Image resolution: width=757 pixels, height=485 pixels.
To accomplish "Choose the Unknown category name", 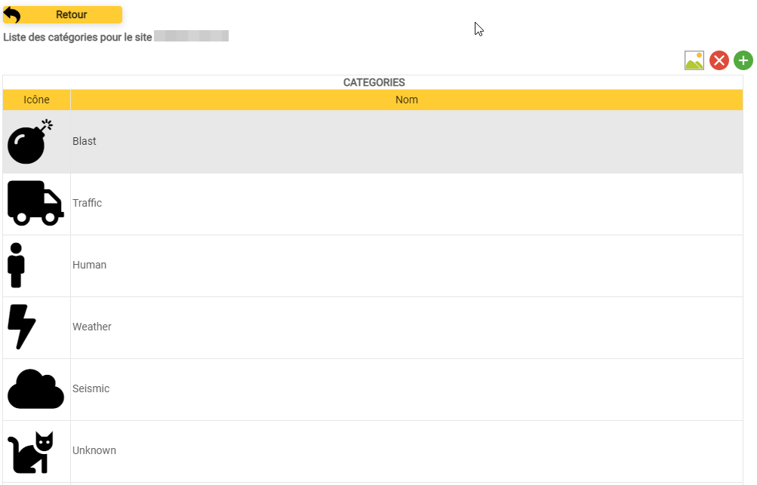I will click(94, 451).
